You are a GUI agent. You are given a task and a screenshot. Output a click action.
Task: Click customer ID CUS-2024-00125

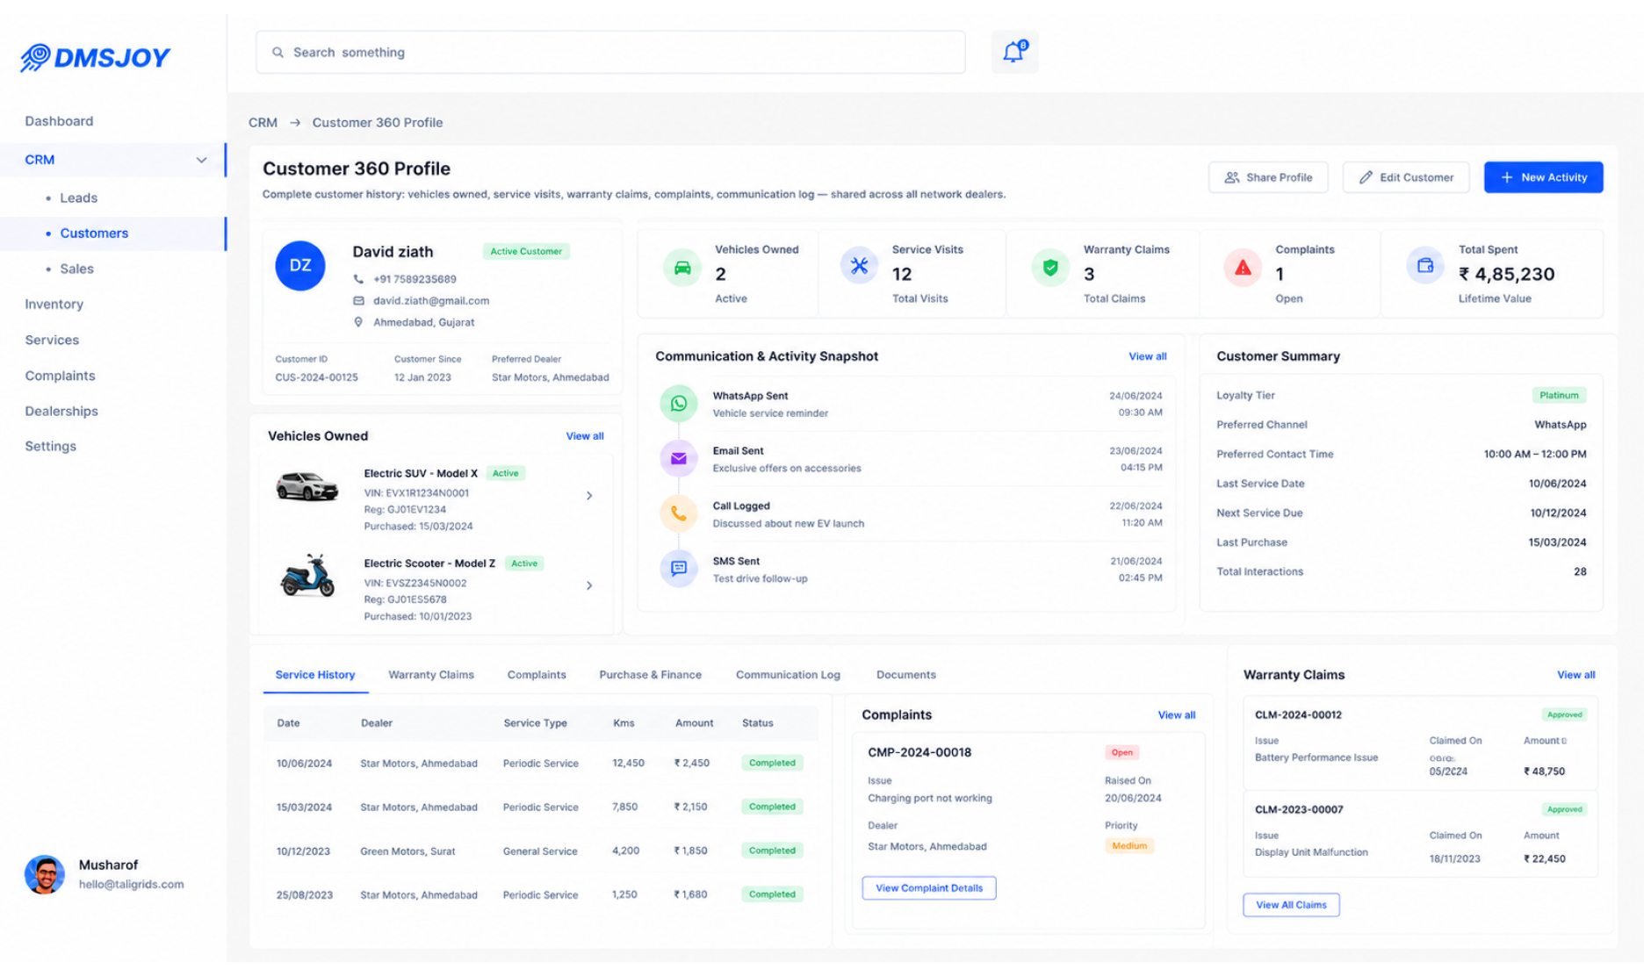pos(316,378)
